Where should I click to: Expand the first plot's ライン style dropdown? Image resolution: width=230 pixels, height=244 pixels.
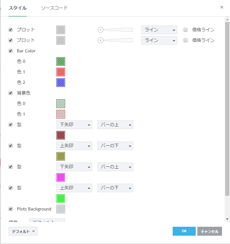[159, 30]
